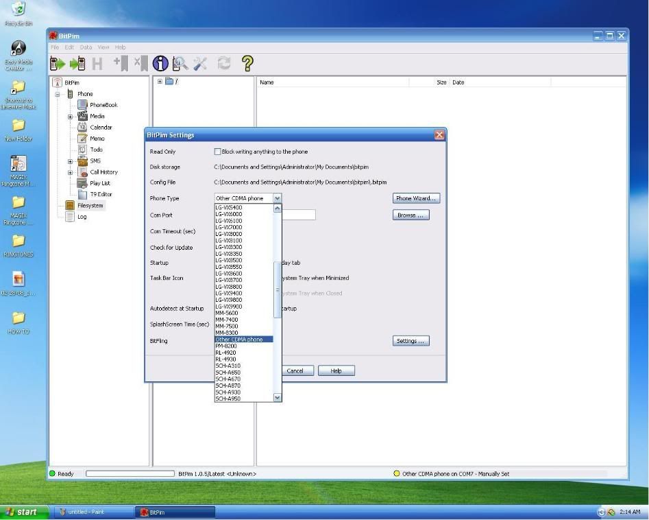Click the Get Phone Data toolbar icon
The height and width of the screenshot is (520, 649).
(58, 63)
